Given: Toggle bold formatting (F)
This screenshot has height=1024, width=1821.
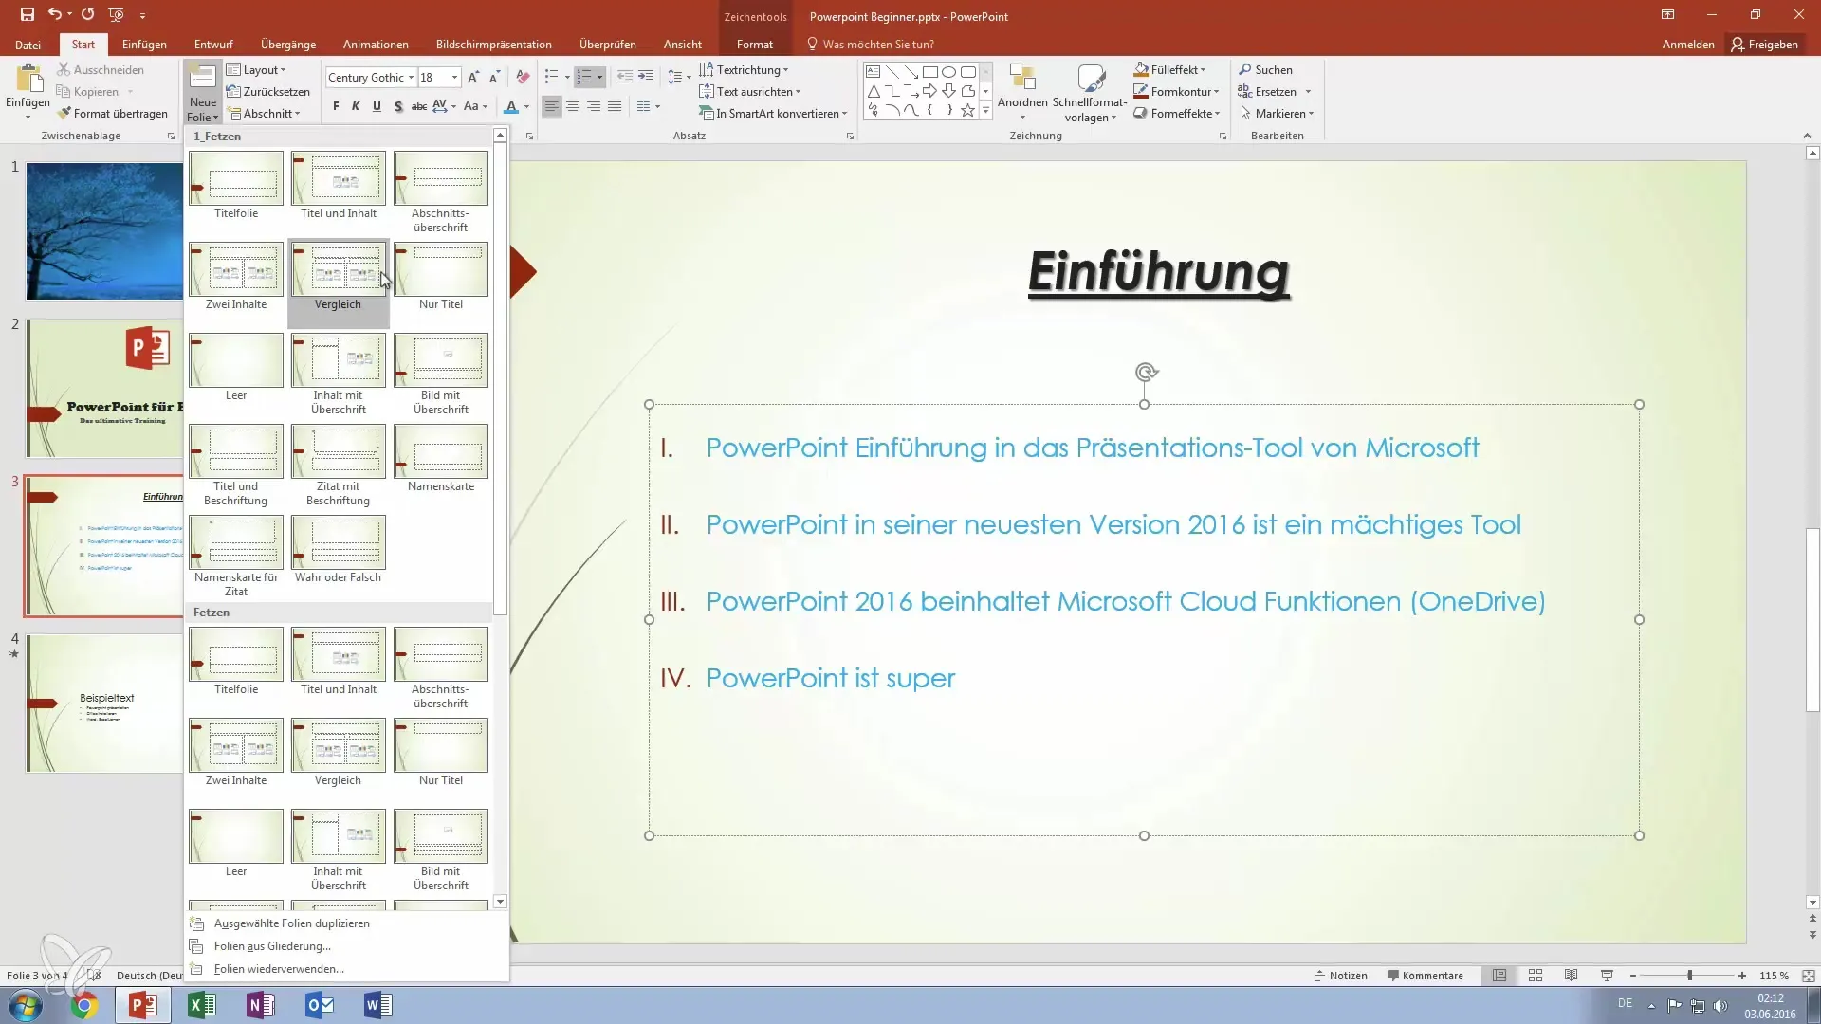Looking at the screenshot, I should click(336, 106).
